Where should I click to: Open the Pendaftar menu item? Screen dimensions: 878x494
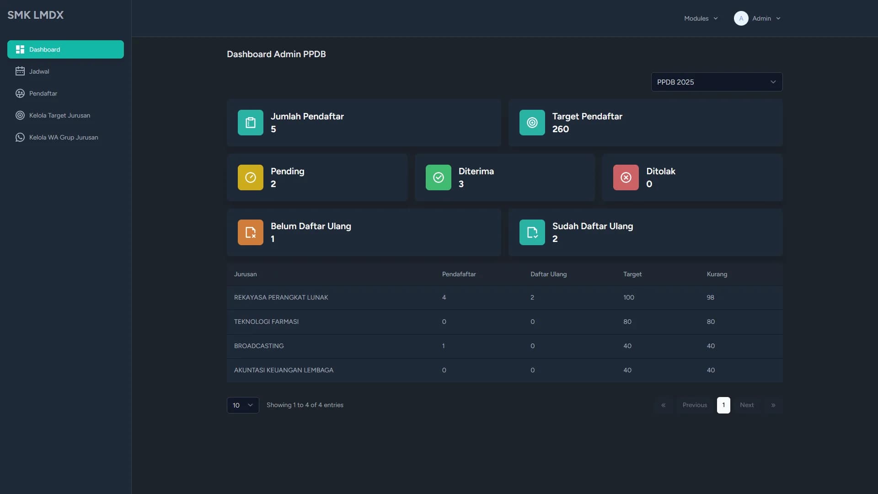pyautogui.click(x=43, y=93)
